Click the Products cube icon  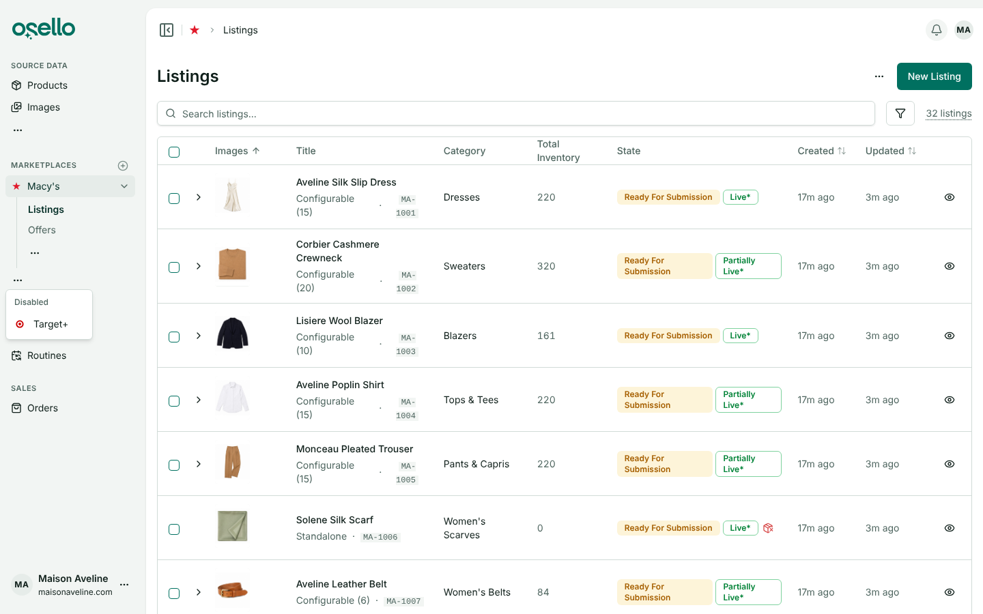(16, 85)
